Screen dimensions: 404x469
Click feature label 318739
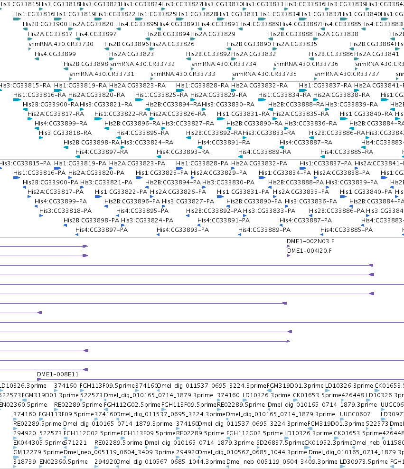[25, 462]
